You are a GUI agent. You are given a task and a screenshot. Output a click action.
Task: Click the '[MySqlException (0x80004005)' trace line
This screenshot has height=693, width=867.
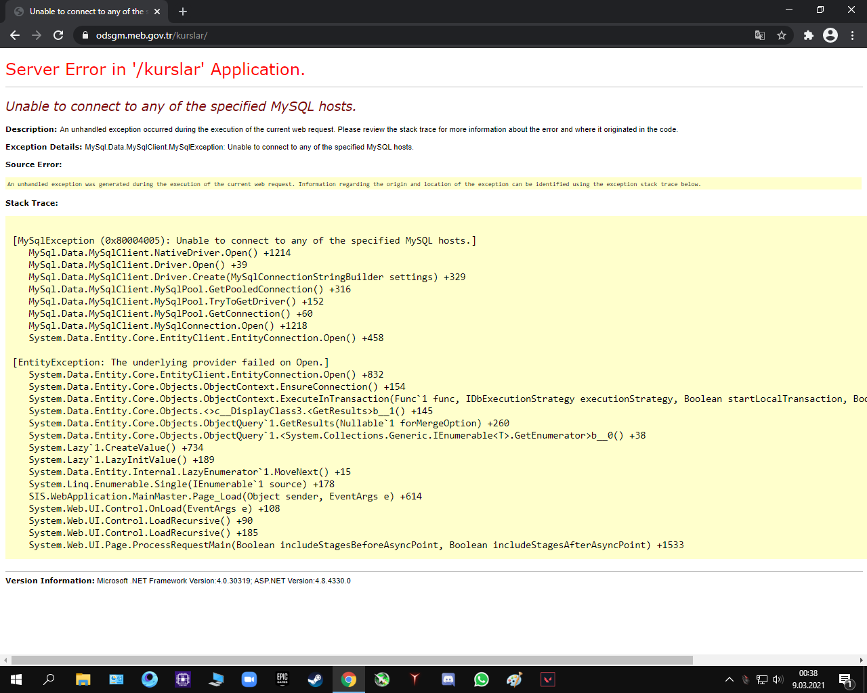pyautogui.click(x=245, y=240)
